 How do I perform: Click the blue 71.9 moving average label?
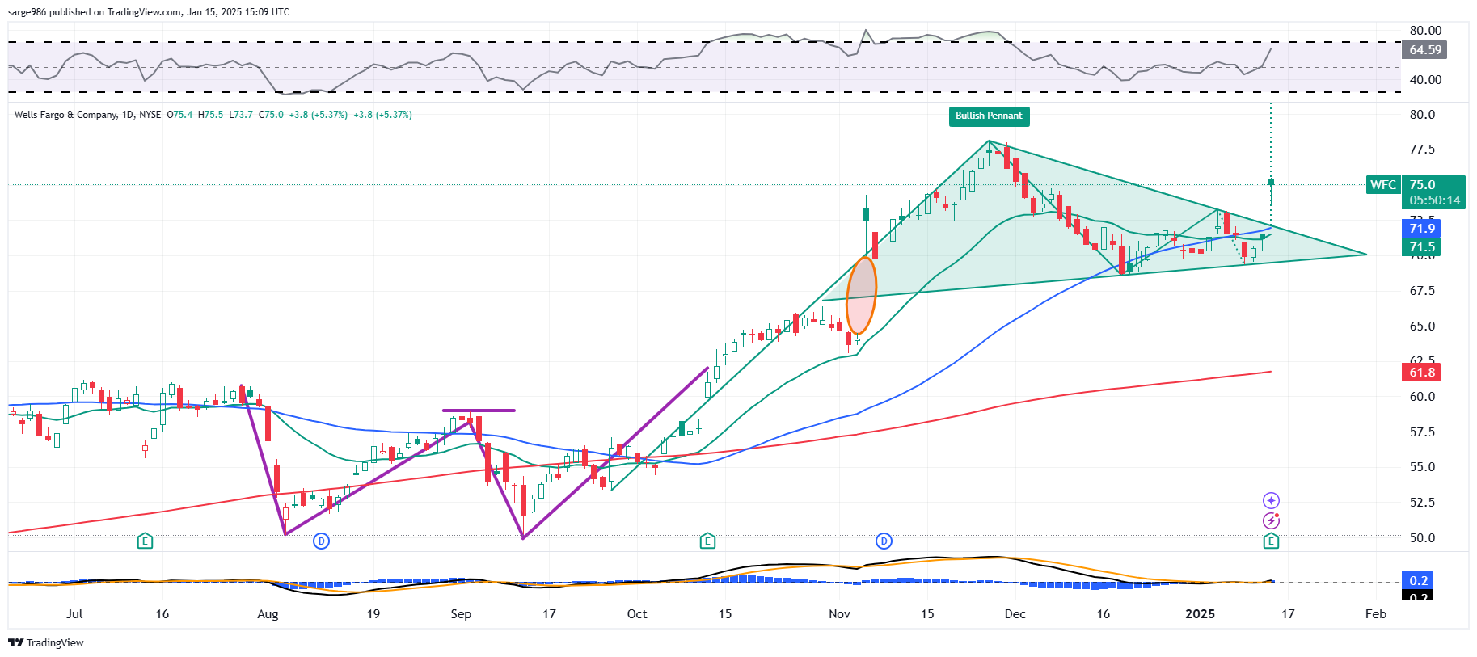click(1422, 229)
